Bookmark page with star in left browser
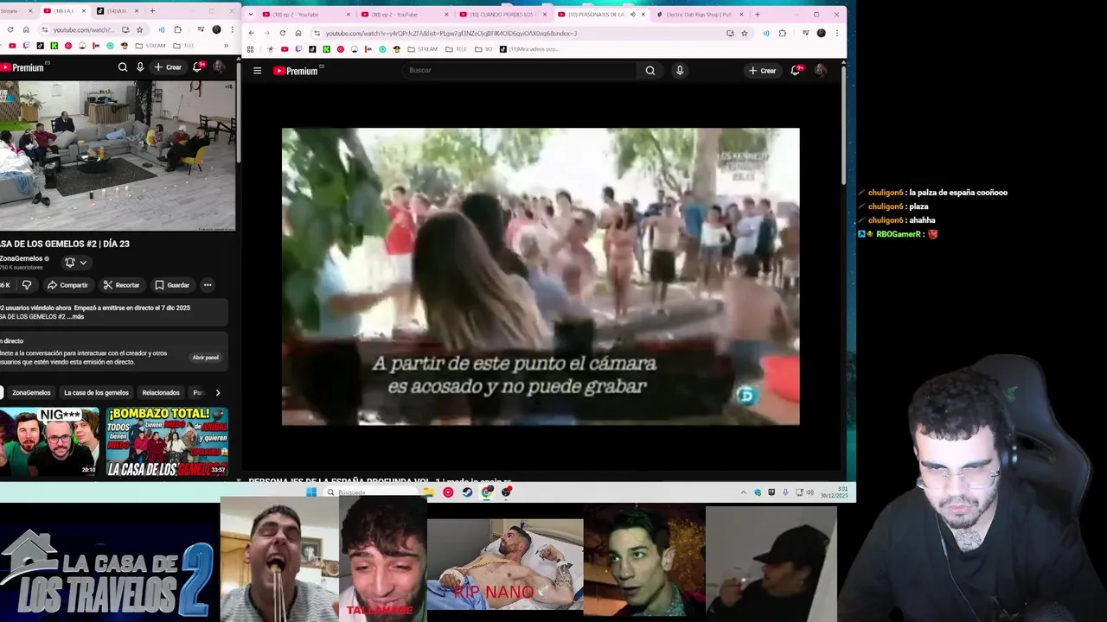 (139, 29)
